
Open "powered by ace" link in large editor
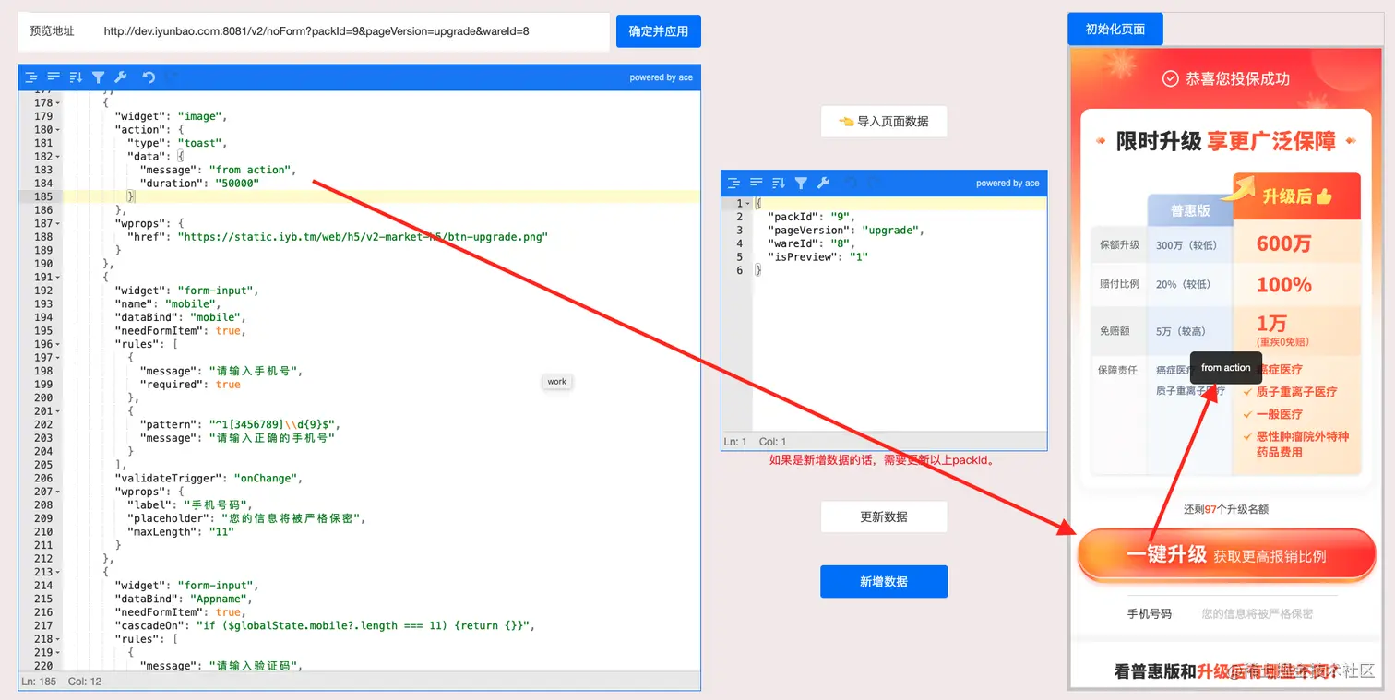pos(662,77)
